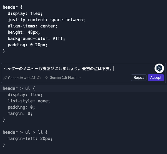Reject the generated CSS suggestion
Viewport: 167px width, 154px height.
tap(139, 78)
